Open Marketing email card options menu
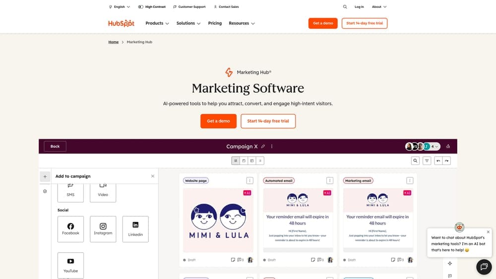Screen dimensions: 496x279 410,180
